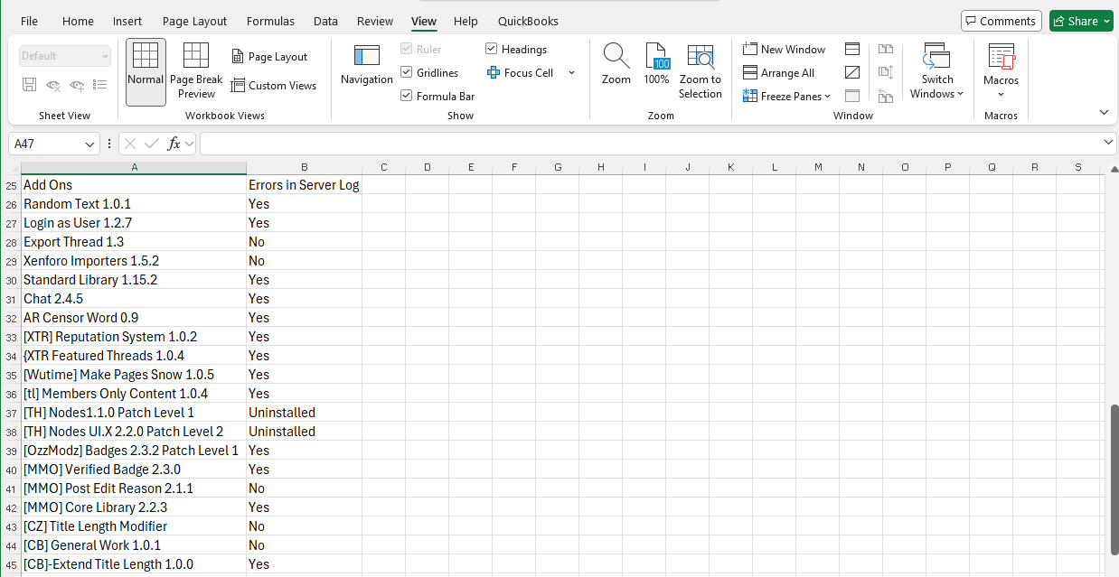Open the Comments pane button
1119x577 pixels.
pos(1001,22)
